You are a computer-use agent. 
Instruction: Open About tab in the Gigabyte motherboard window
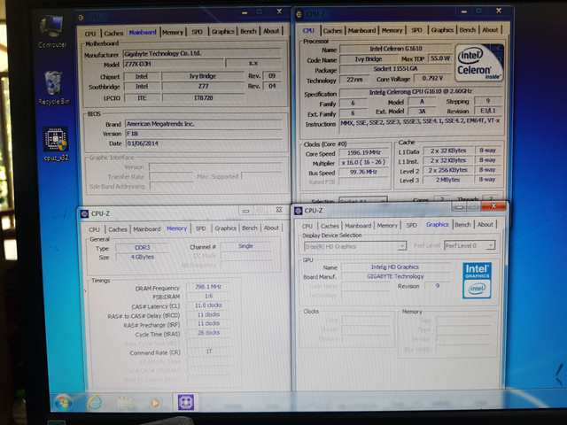(x=271, y=31)
